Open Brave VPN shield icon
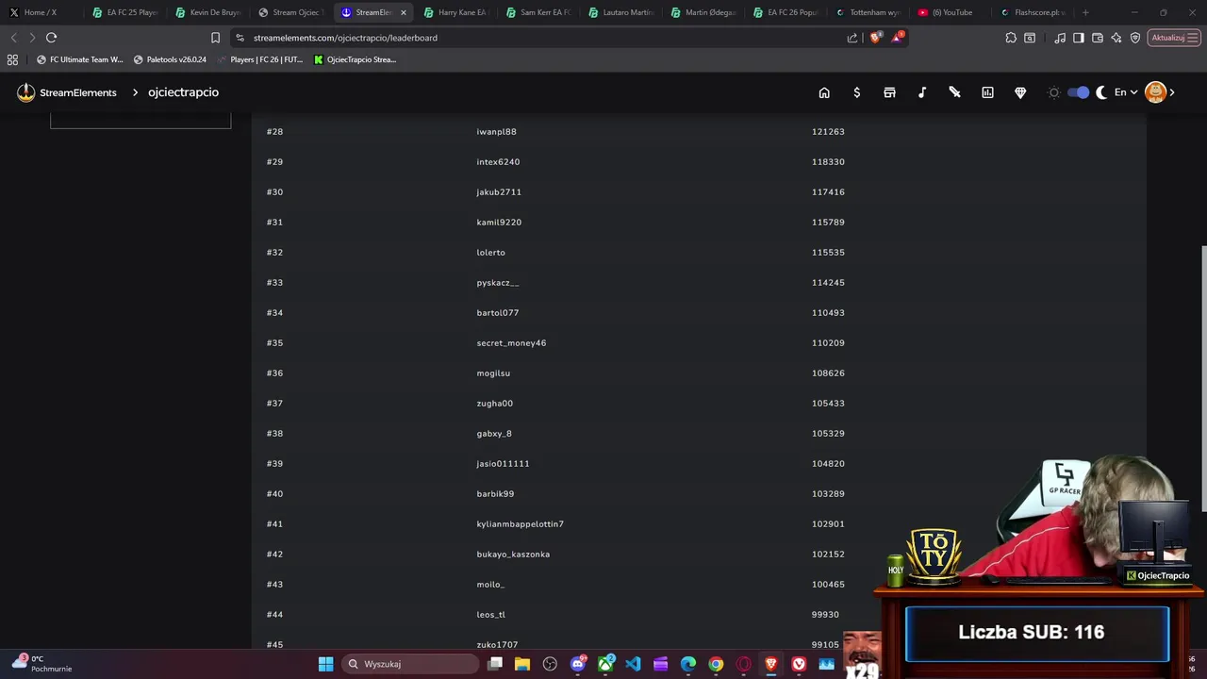Viewport: 1207px width, 679px height. click(1135, 38)
